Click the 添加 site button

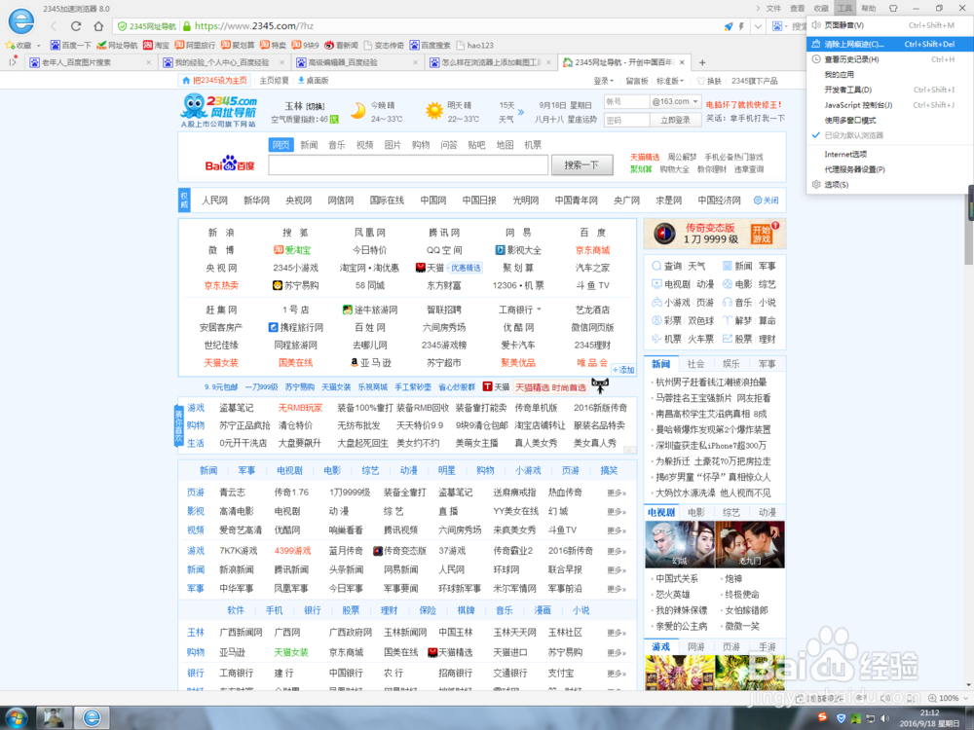pos(623,370)
